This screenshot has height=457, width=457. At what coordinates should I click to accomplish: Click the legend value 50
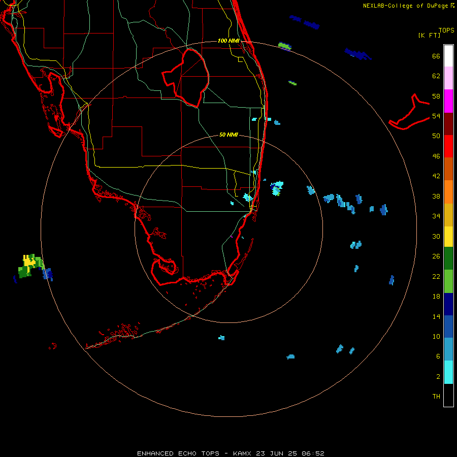pos(436,136)
